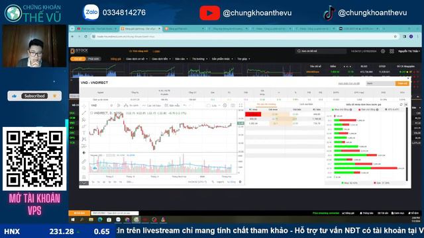This screenshot has width=424, height=238.
Task: Open the Bảng giá menu item
Action: [x=116, y=59]
